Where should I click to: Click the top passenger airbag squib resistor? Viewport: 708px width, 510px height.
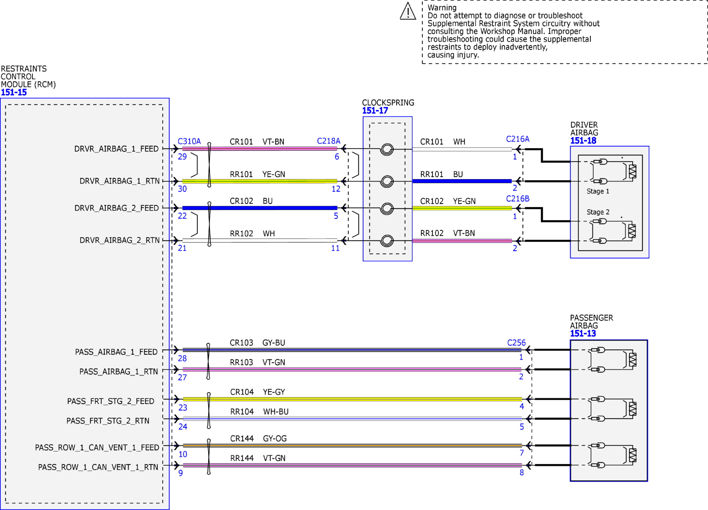tap(633, 360)
